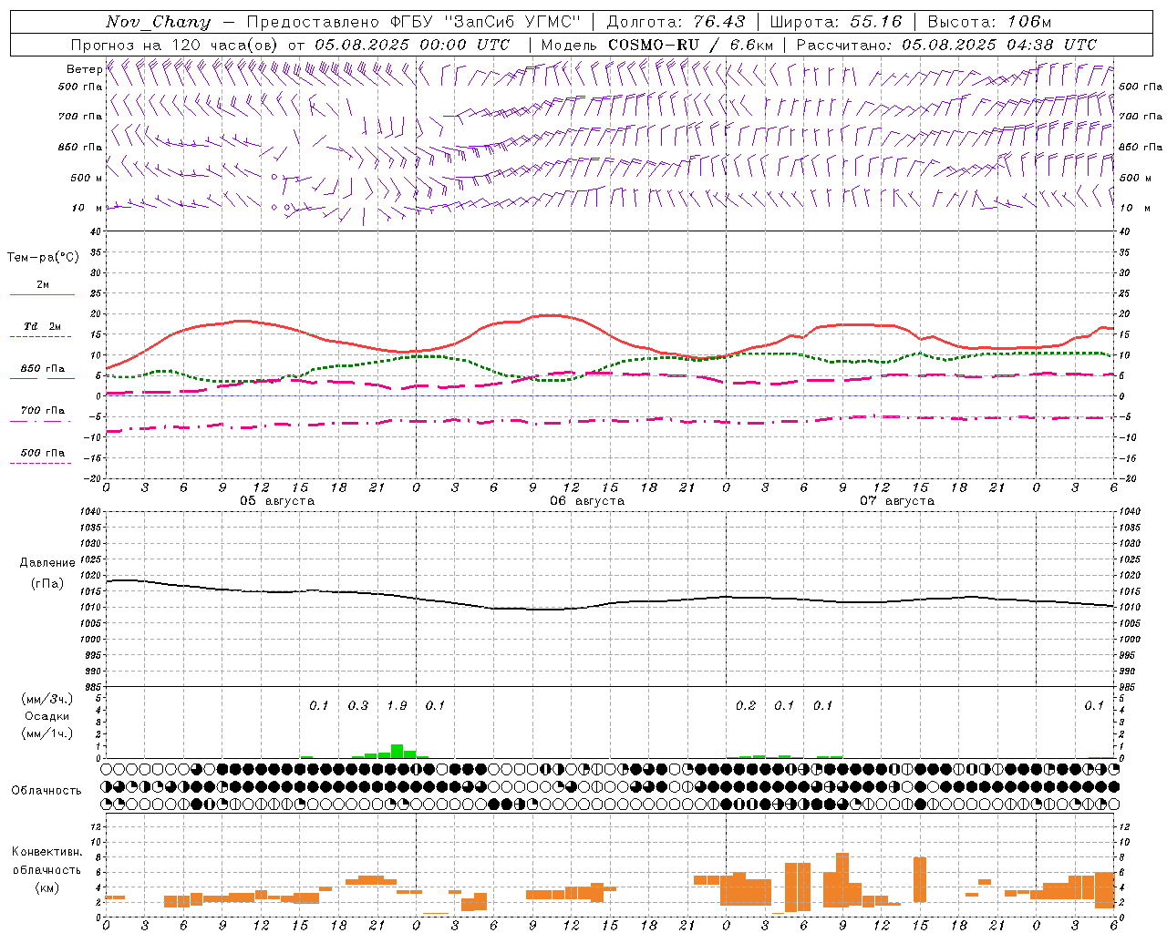1167x933 pixels.
Task: Click the Облачность cloudiness label
Action: (x=46, y=791)
